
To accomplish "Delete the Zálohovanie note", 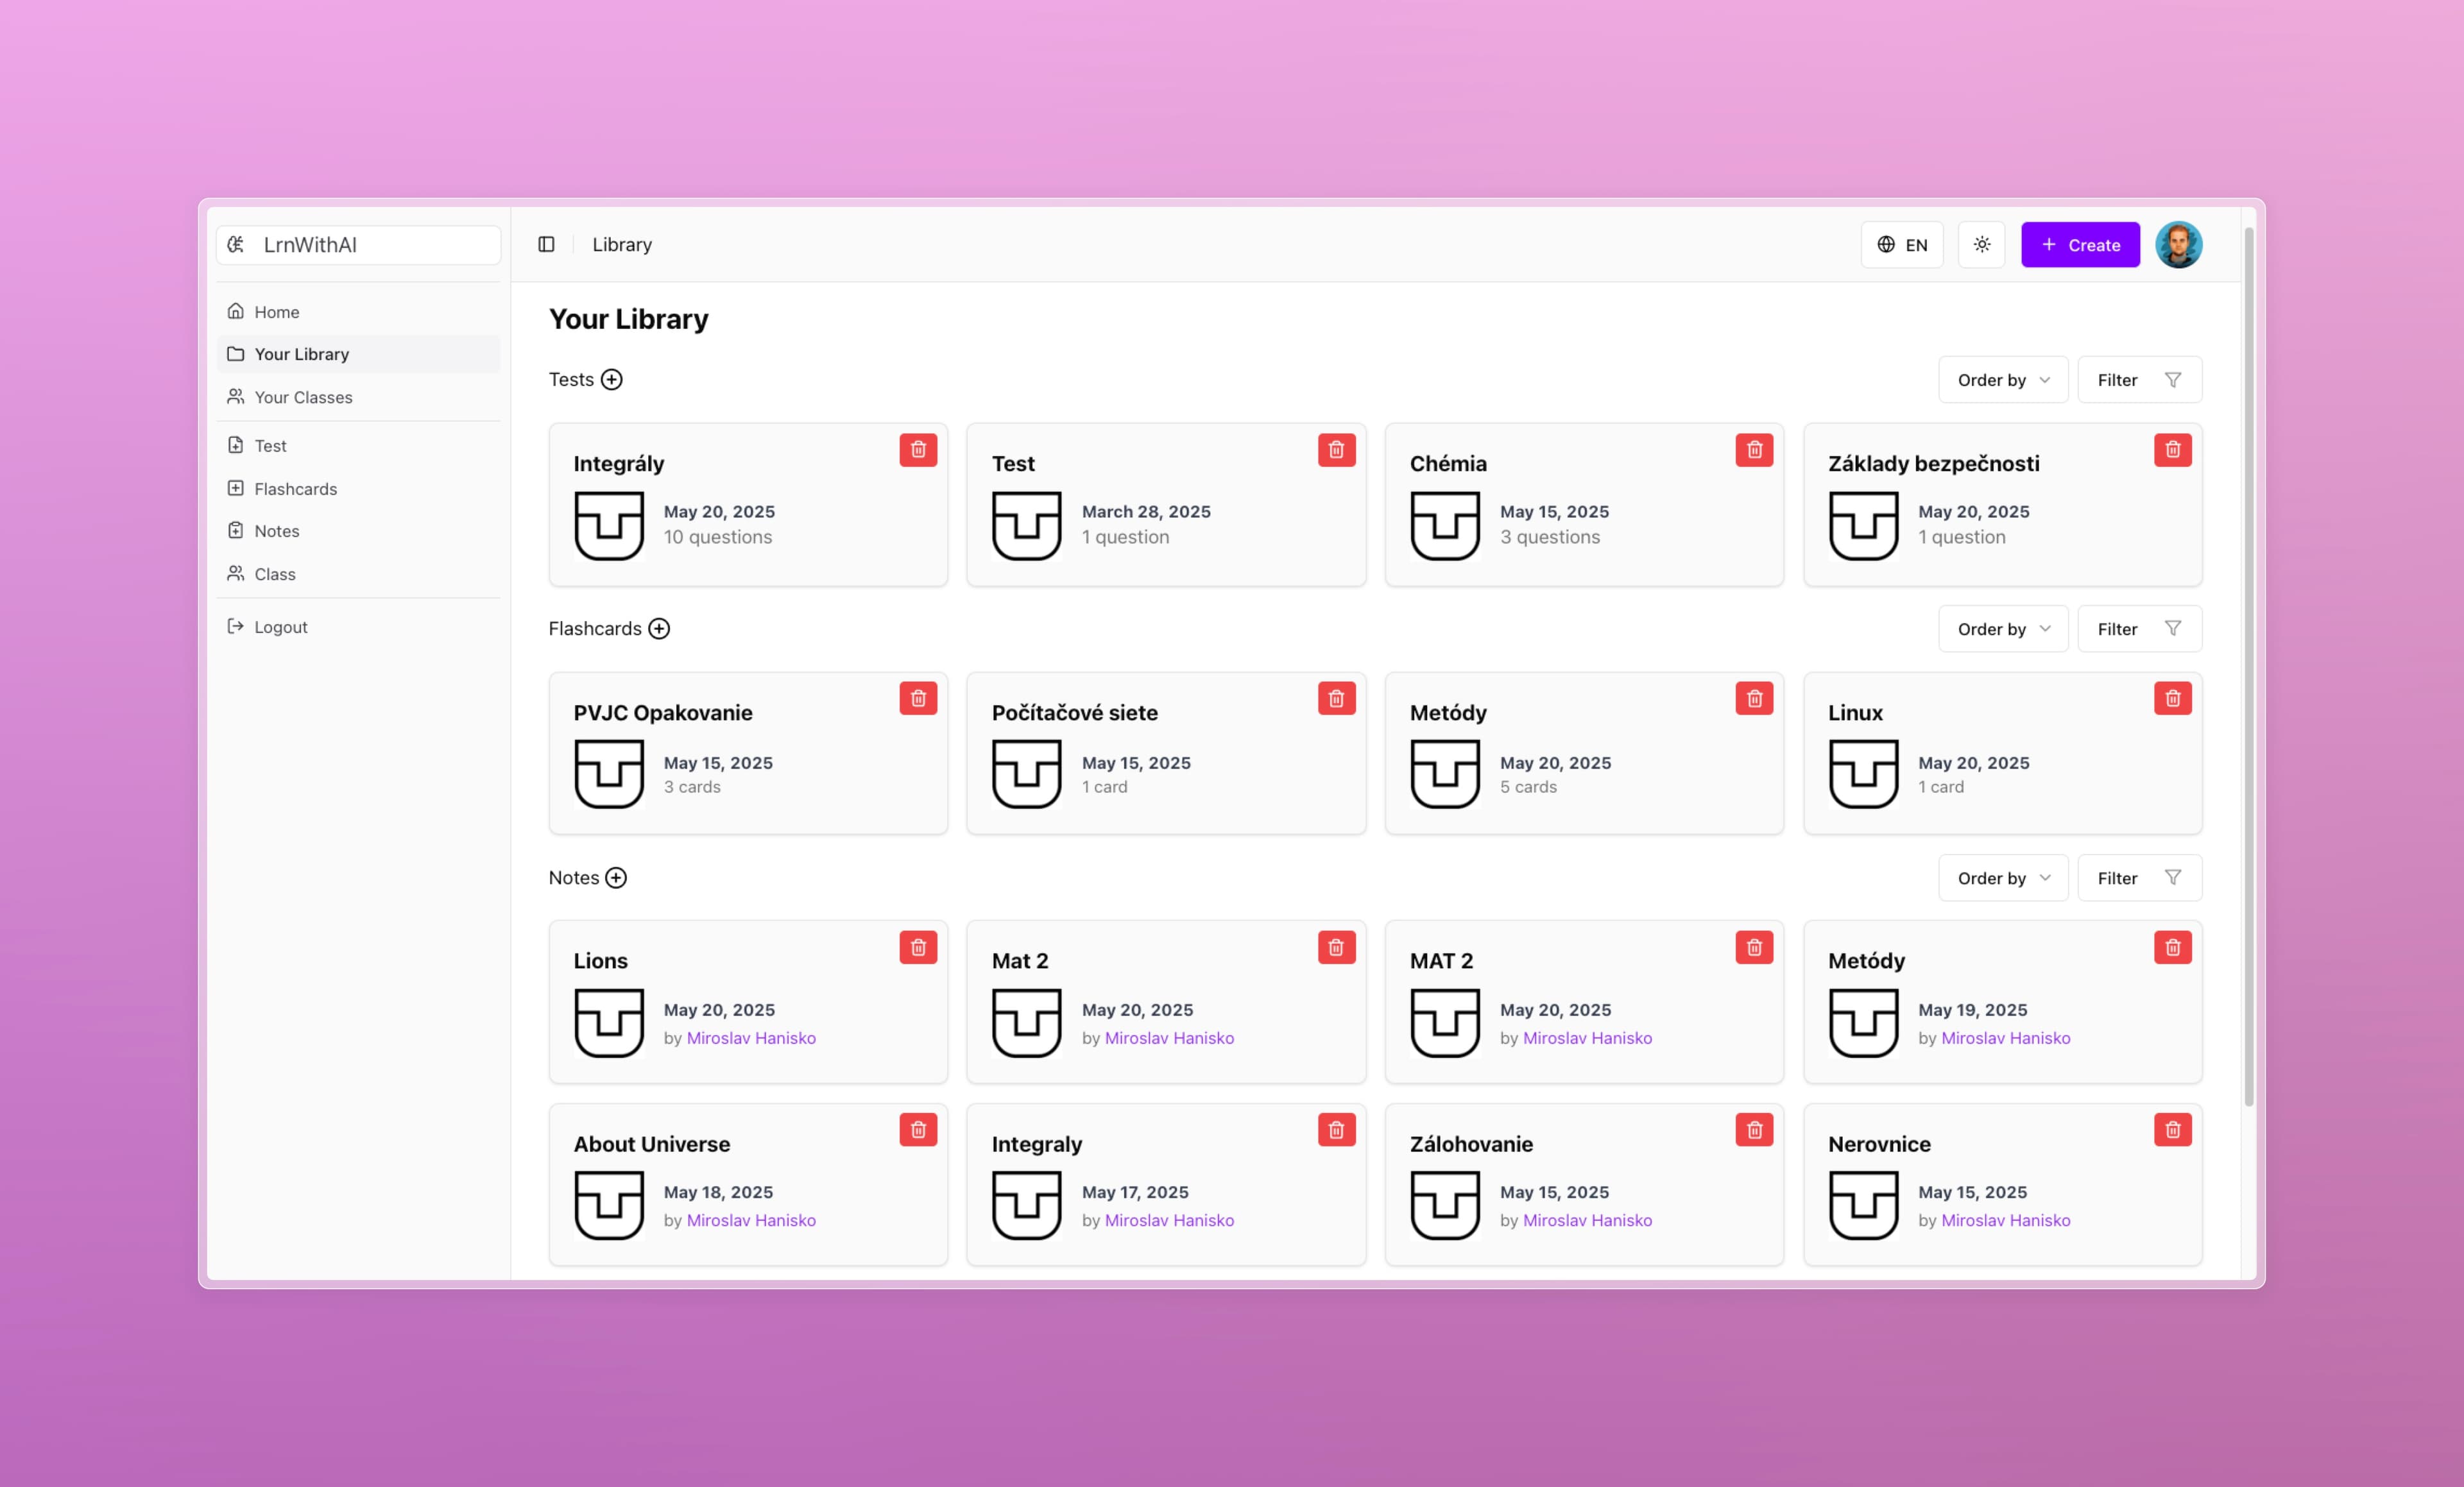I will pos(1754,1130).
